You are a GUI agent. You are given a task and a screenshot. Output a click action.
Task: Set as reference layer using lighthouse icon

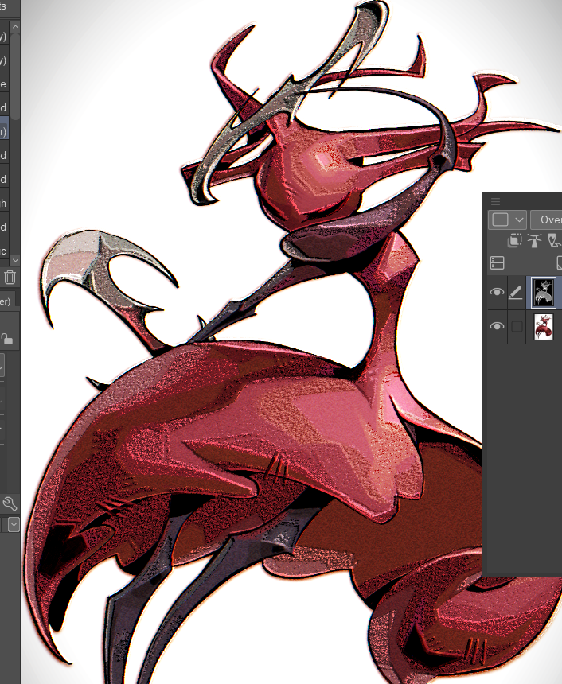tap(534, 240)
